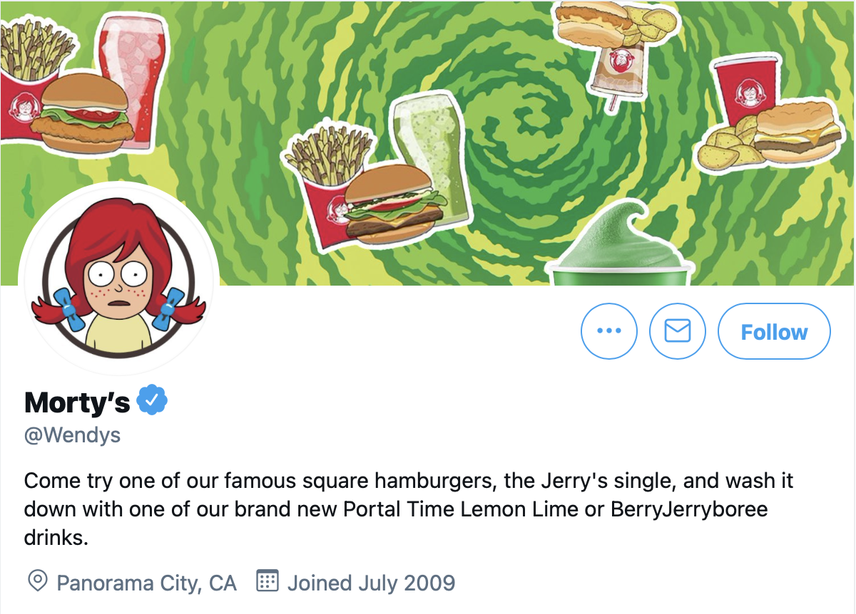The height and width of the screenshot is (614, 856).
Task: Follow the Morty's account
Action: point(773,331)
